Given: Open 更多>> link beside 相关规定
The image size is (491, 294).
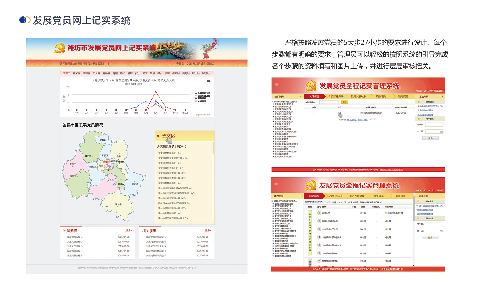Looking at the screenshot, I should coord(209,231).
